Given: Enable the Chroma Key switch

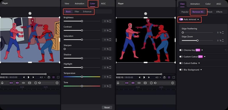Looking at the screenshot, I should point(181,50).
